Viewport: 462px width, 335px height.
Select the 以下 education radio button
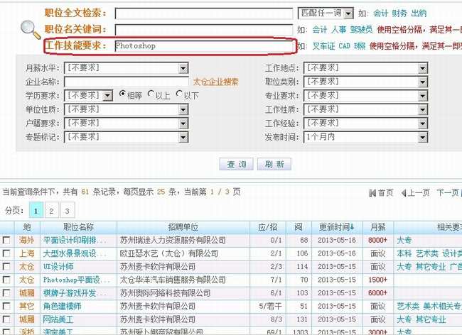[x=178, y=94]
